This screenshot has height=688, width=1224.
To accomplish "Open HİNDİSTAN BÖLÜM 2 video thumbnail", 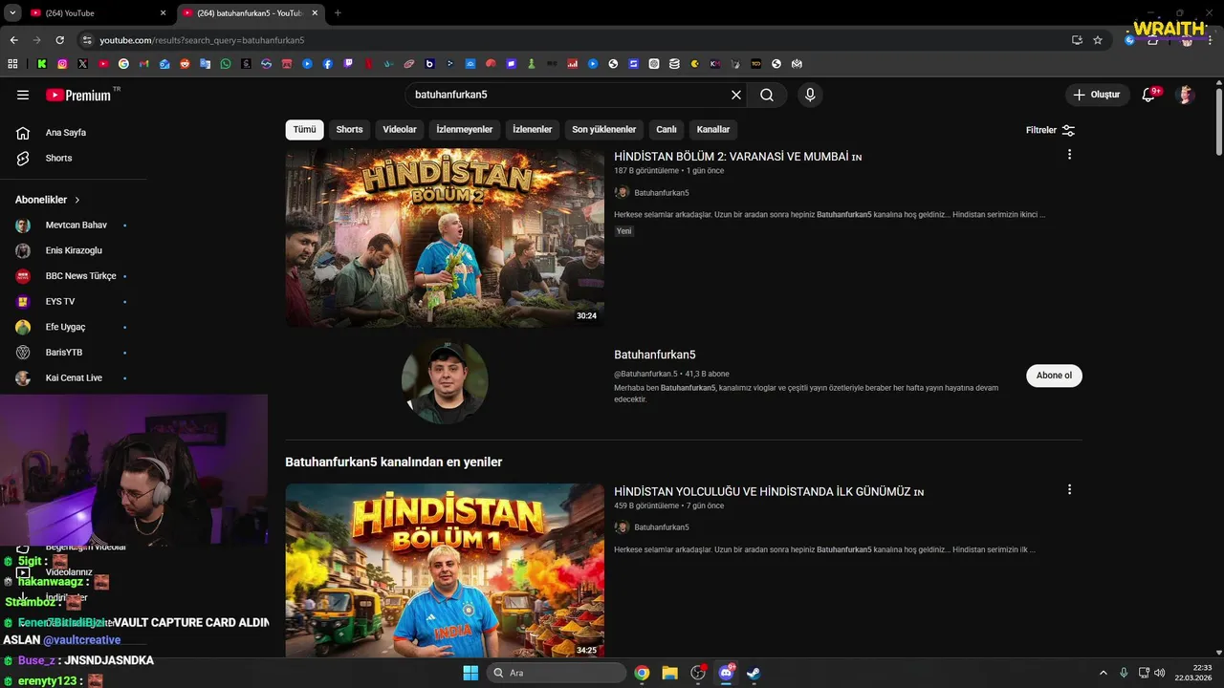I will pos(445,238).
